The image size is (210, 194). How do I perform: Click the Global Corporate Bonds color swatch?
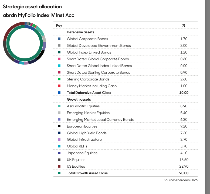tap(59, 39)
